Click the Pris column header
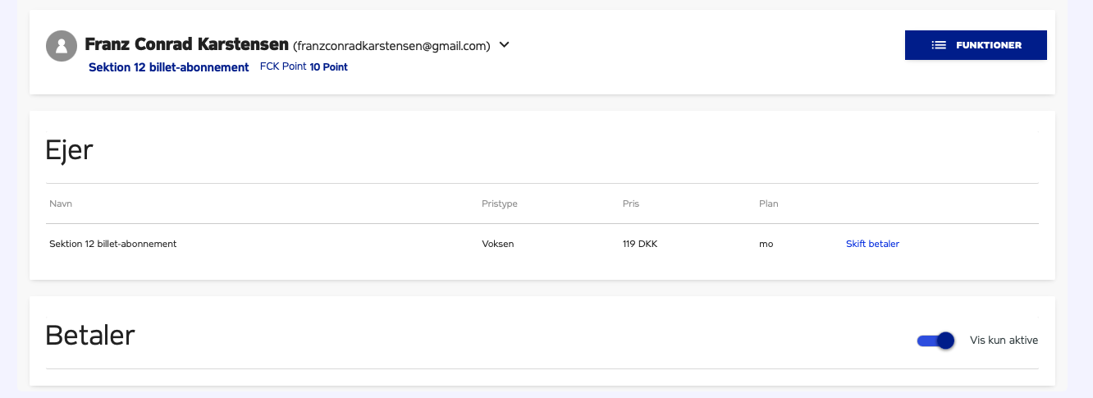Screen dimensions: 1093x398 point(631,204)
